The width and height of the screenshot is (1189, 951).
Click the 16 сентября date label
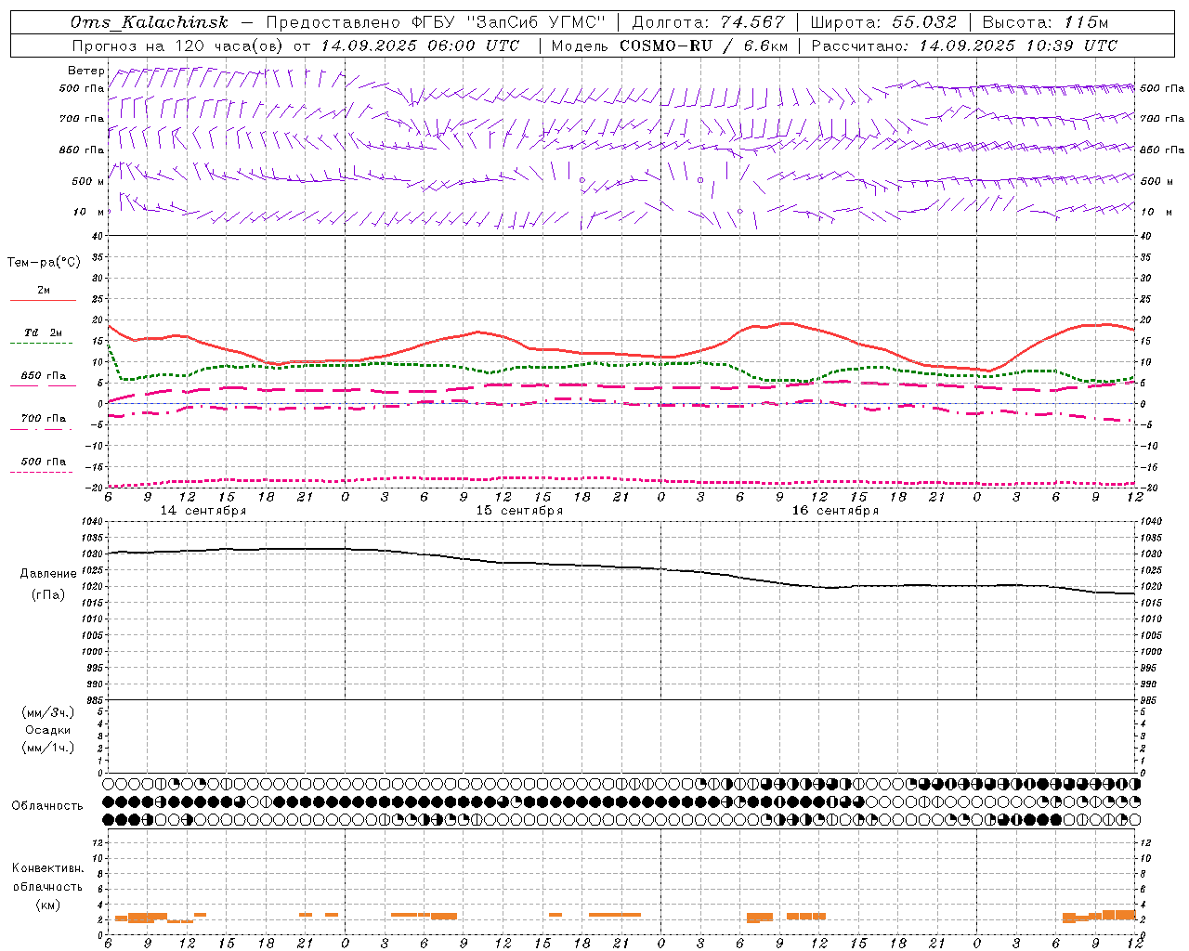(x=835, y=511)
